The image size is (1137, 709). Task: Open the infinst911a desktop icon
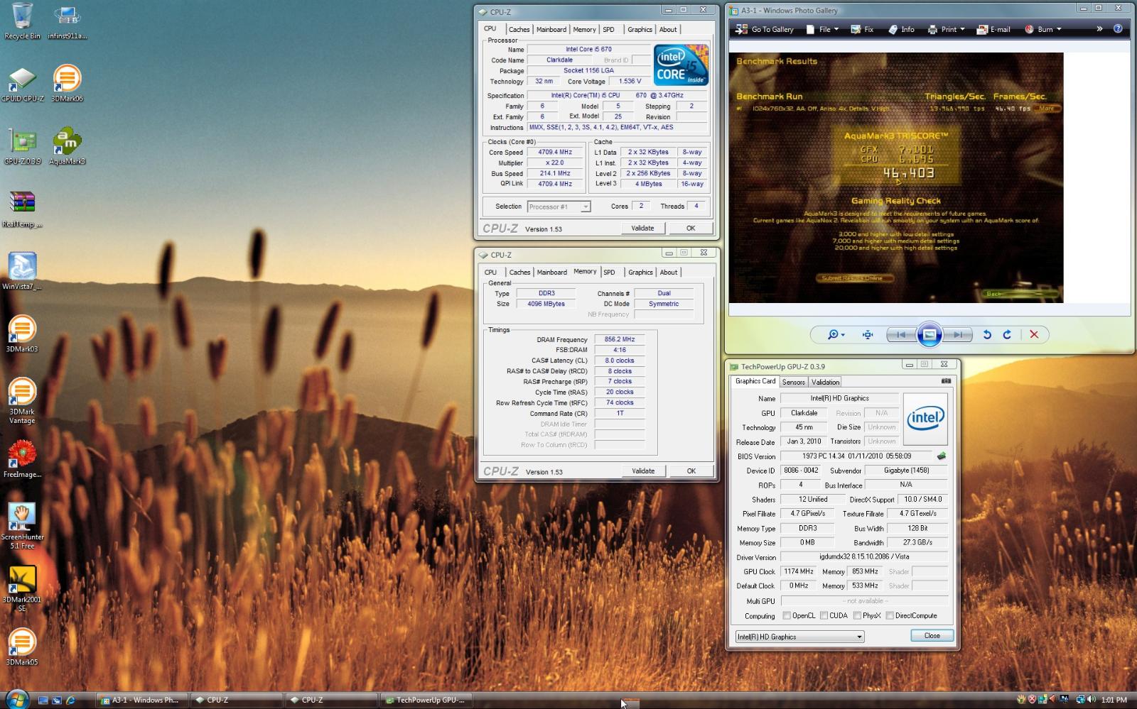(x=67, y=21)
